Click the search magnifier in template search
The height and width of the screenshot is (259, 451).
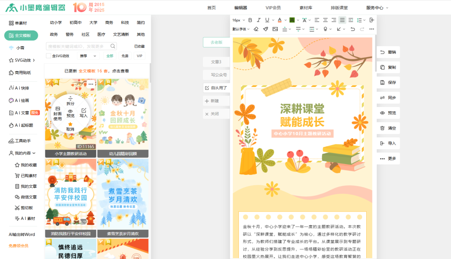tap(113, 46)
